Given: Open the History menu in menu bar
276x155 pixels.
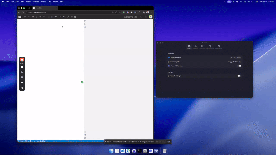Looking at the screenshot, I should pos(28,2).
